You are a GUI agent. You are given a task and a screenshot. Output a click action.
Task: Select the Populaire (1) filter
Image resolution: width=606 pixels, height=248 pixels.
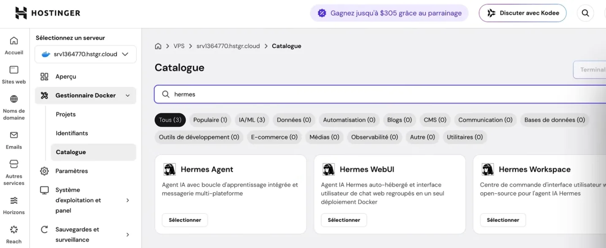(210, 120)
